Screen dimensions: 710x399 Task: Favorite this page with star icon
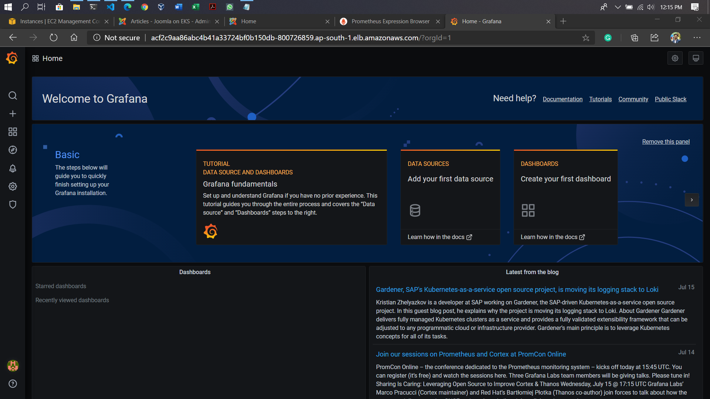click(x=585, y=38)
